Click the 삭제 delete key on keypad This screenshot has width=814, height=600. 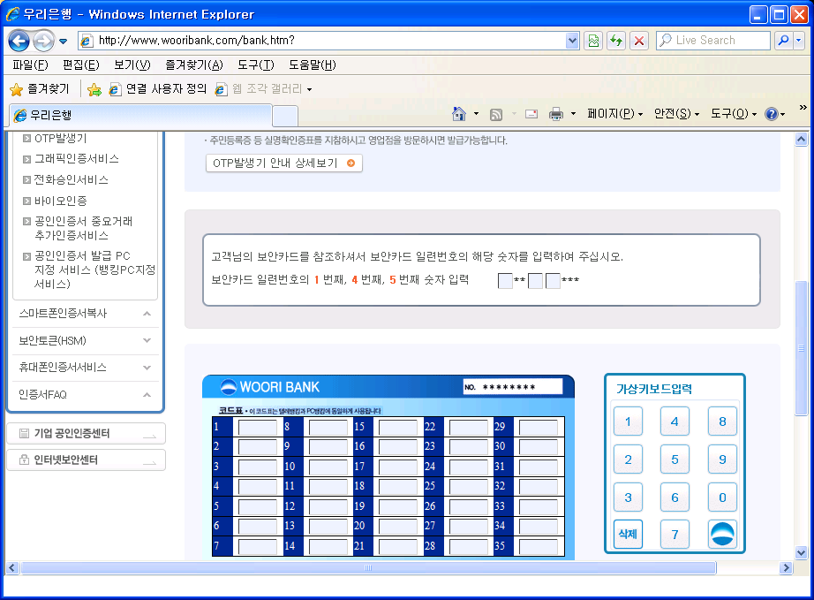[628, 534]
